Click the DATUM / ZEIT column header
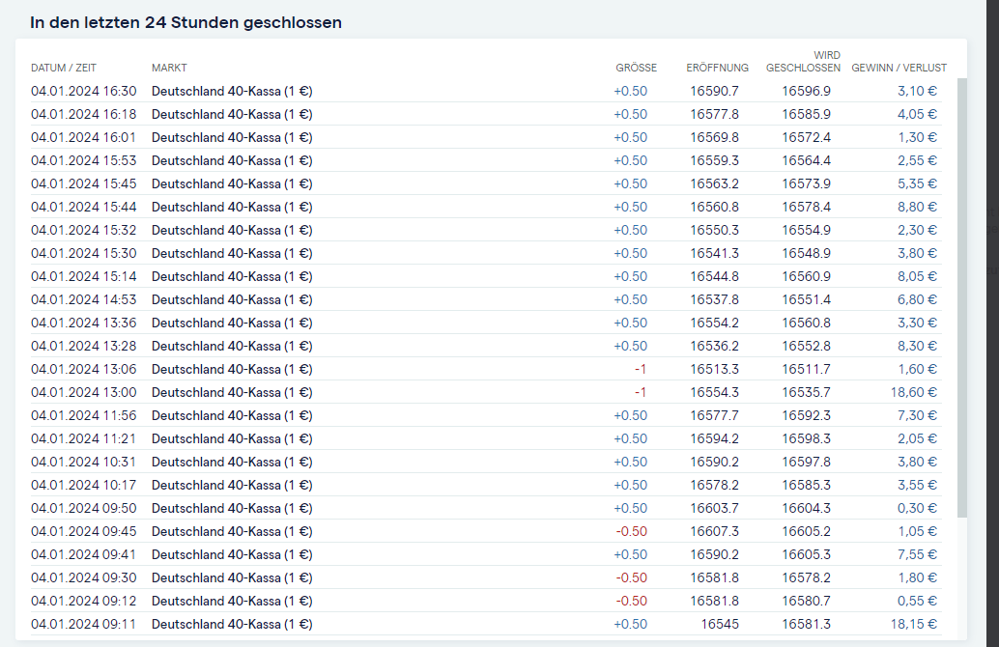This screenshot has height=647, width=999. tap(64, 68)
